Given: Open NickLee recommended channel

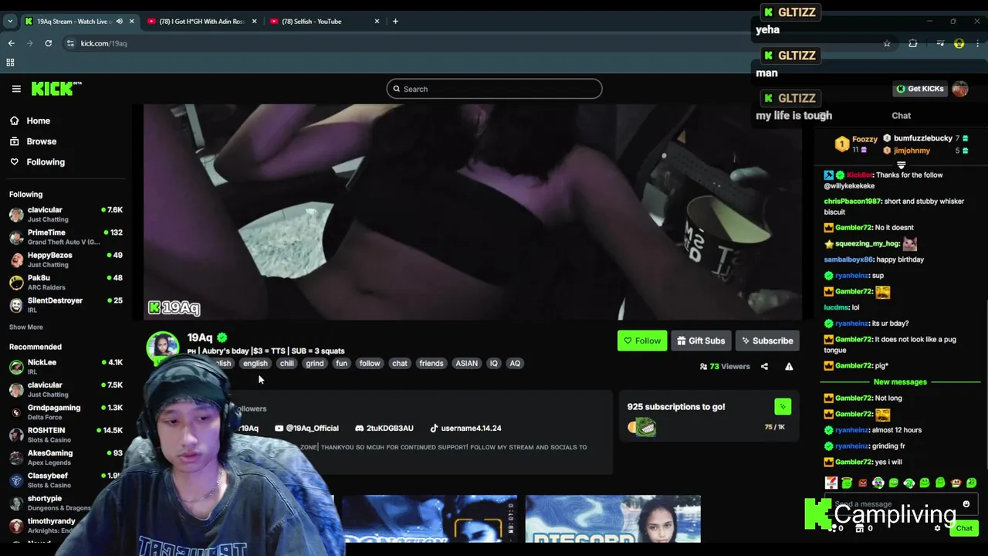Looking at the screenshot, I should (x=66, y=367).
